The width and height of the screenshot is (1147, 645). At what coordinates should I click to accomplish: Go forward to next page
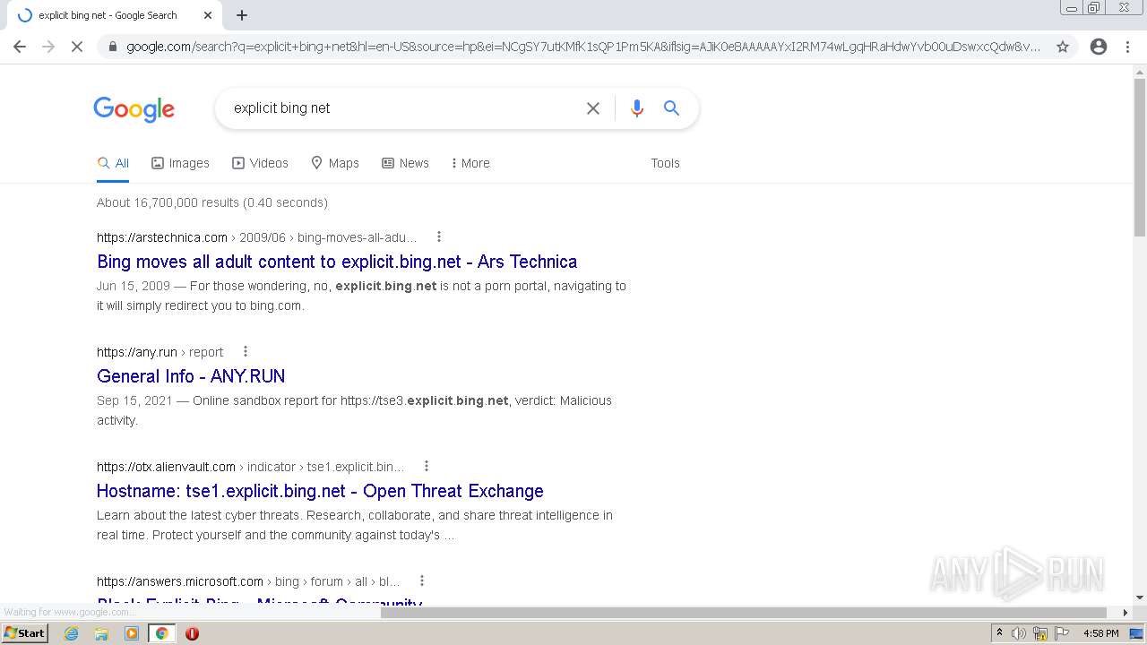click(x=48, y=47)
